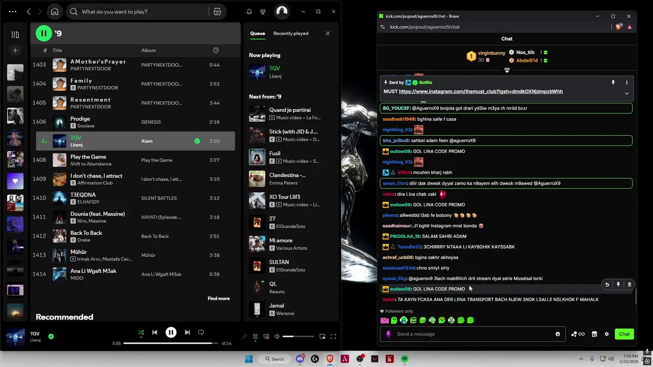Viewport: 653px width, 367px height.
Task: Toggle repeat in Spotify player
Action: (201, 332)
